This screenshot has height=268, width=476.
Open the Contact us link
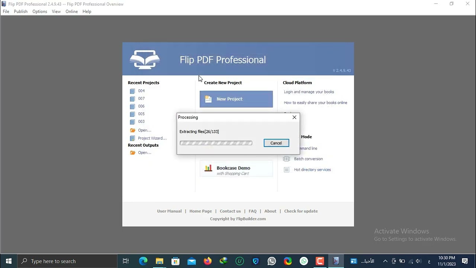pyautogui.click(x=230, y=211)
